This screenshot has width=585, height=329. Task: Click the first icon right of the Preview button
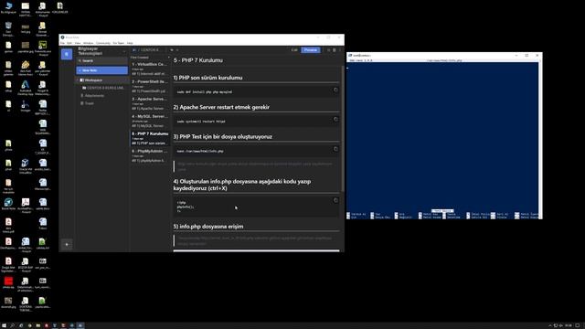329,50
